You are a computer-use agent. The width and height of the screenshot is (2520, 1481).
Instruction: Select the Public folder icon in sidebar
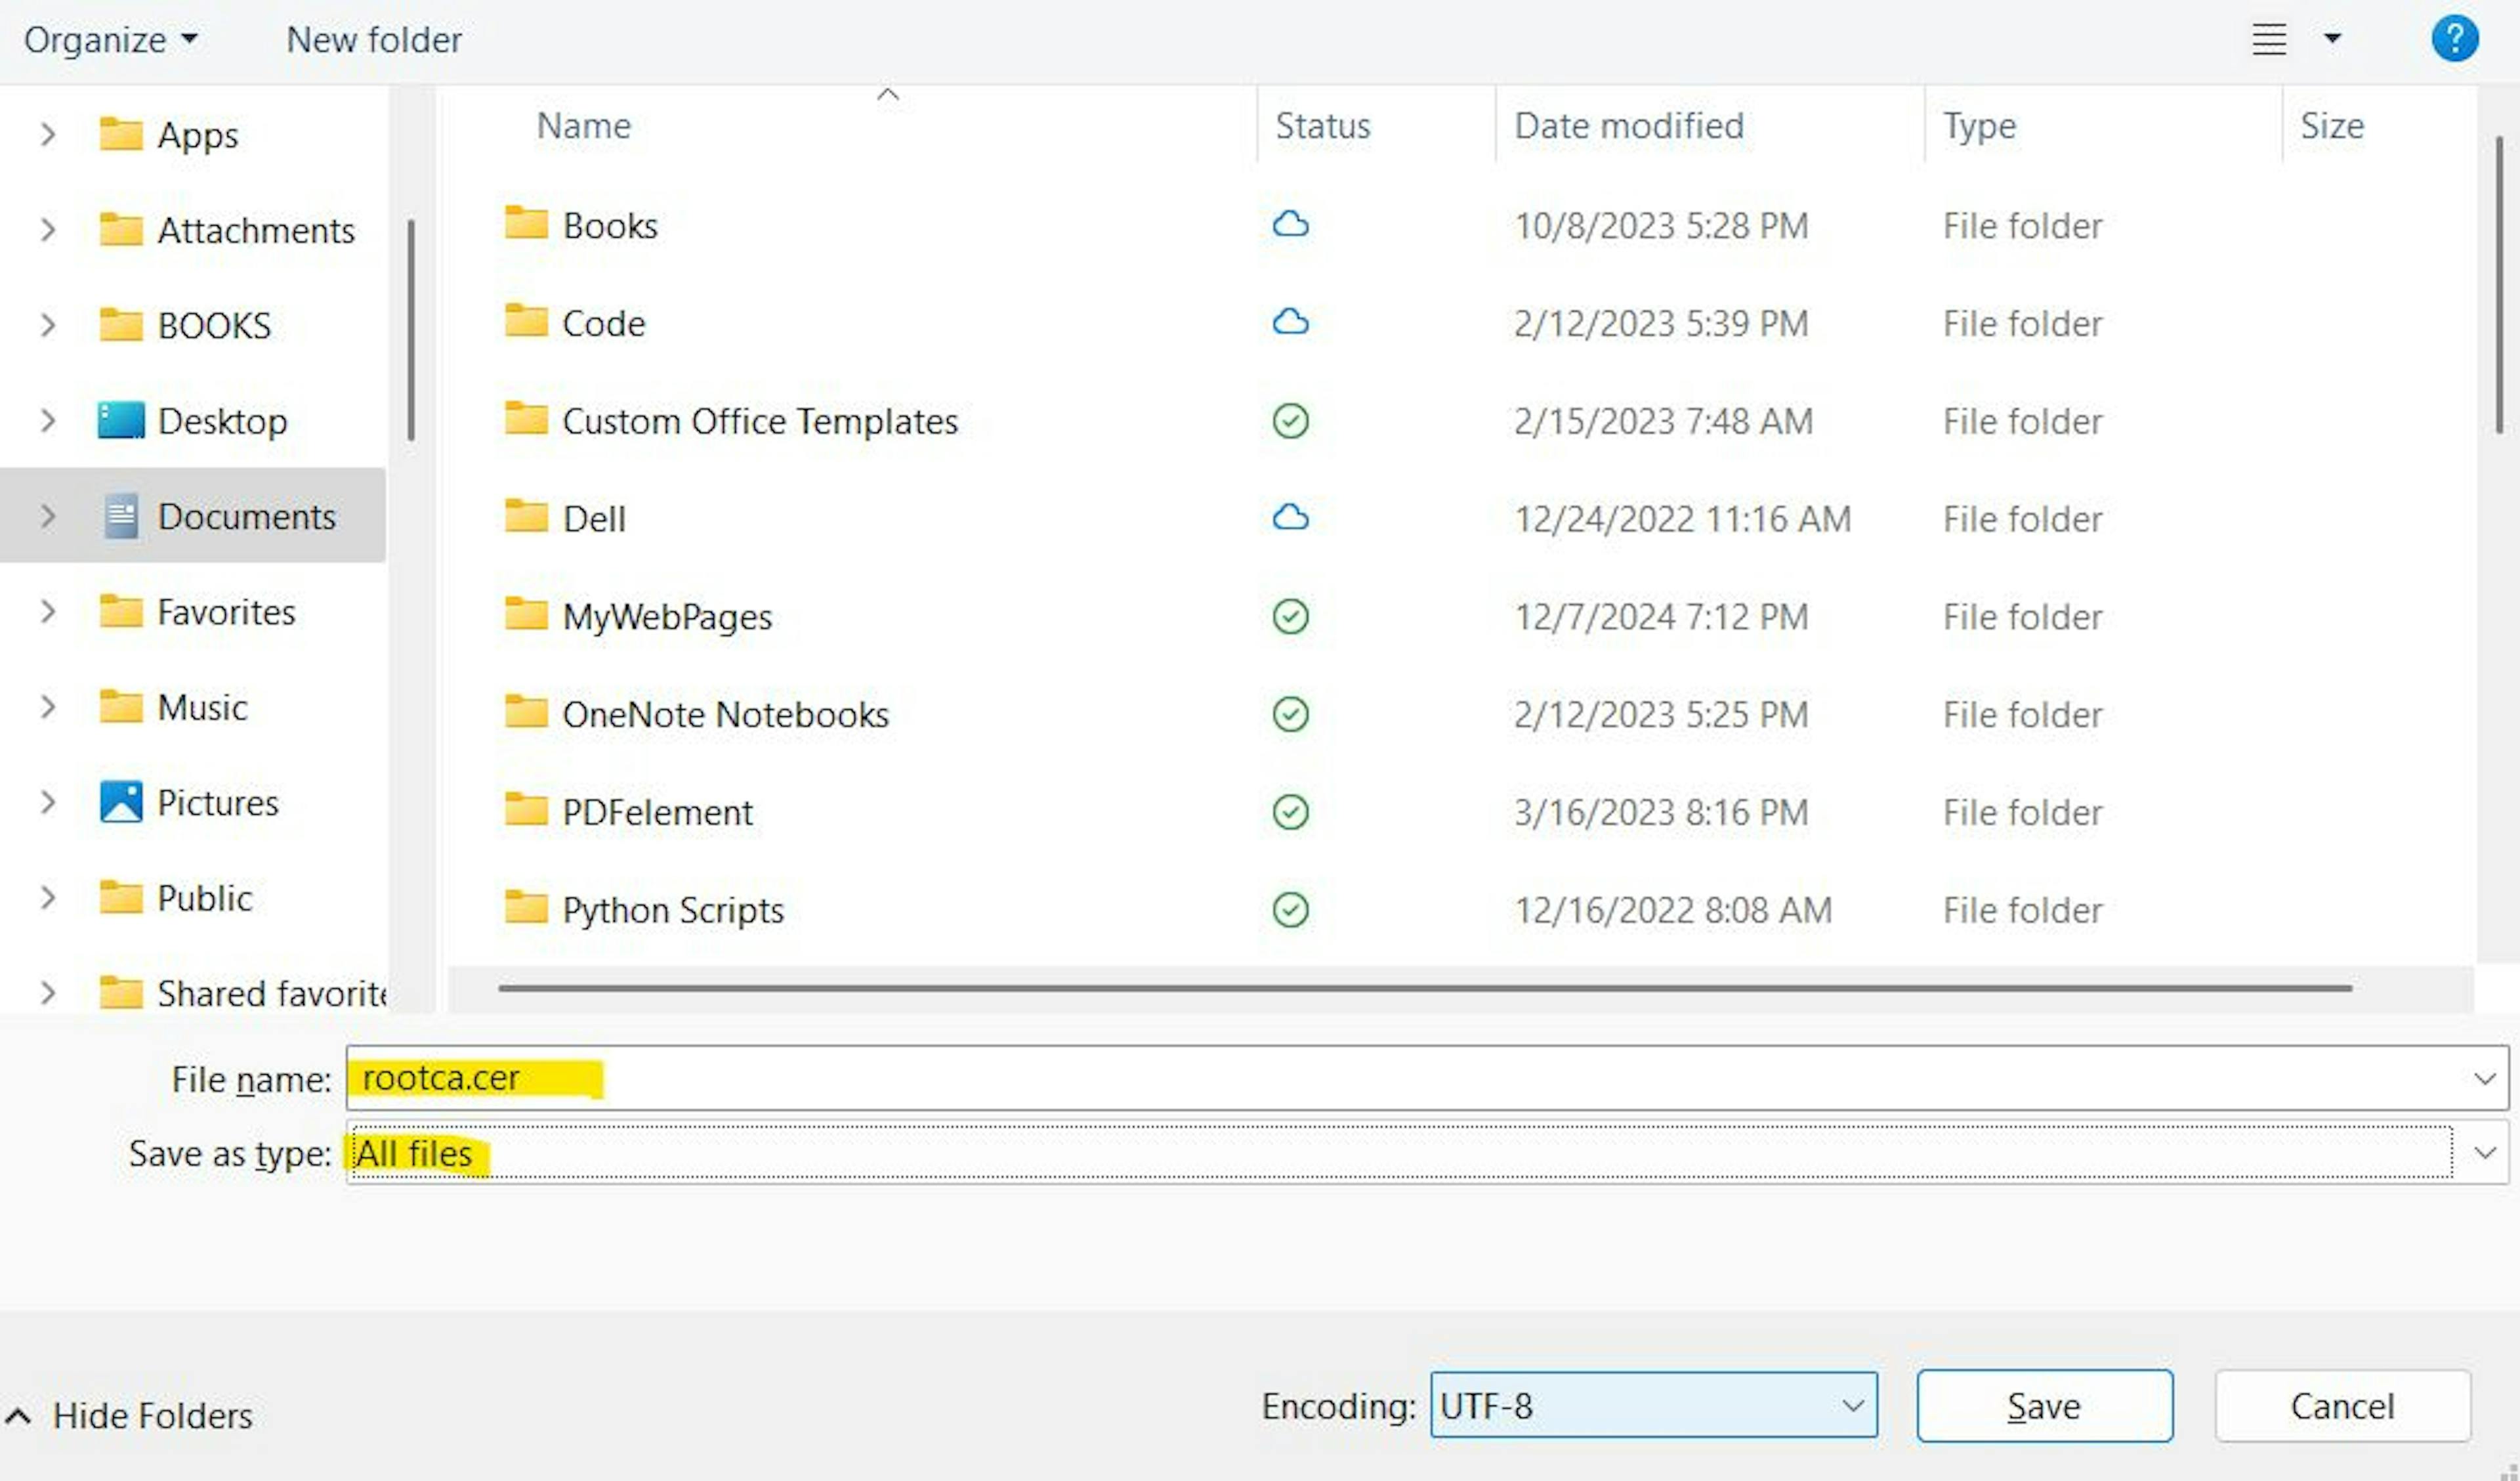pyautogui.click(x=121, y=897)
